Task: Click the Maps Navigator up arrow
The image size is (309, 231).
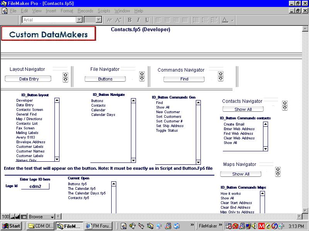Action: [x=278, y=169]
